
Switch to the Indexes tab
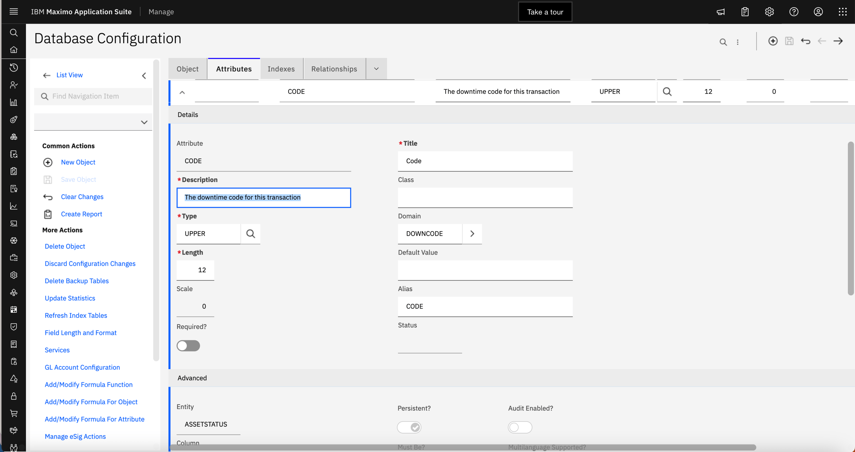[281, 69]
